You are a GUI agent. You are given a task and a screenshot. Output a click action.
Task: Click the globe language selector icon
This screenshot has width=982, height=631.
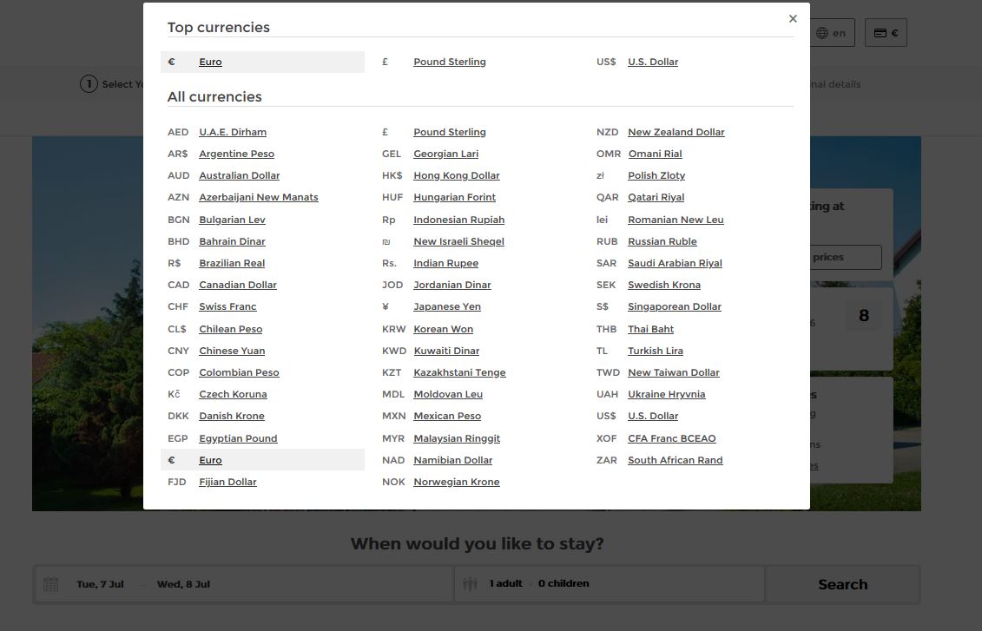coord(822,33)
